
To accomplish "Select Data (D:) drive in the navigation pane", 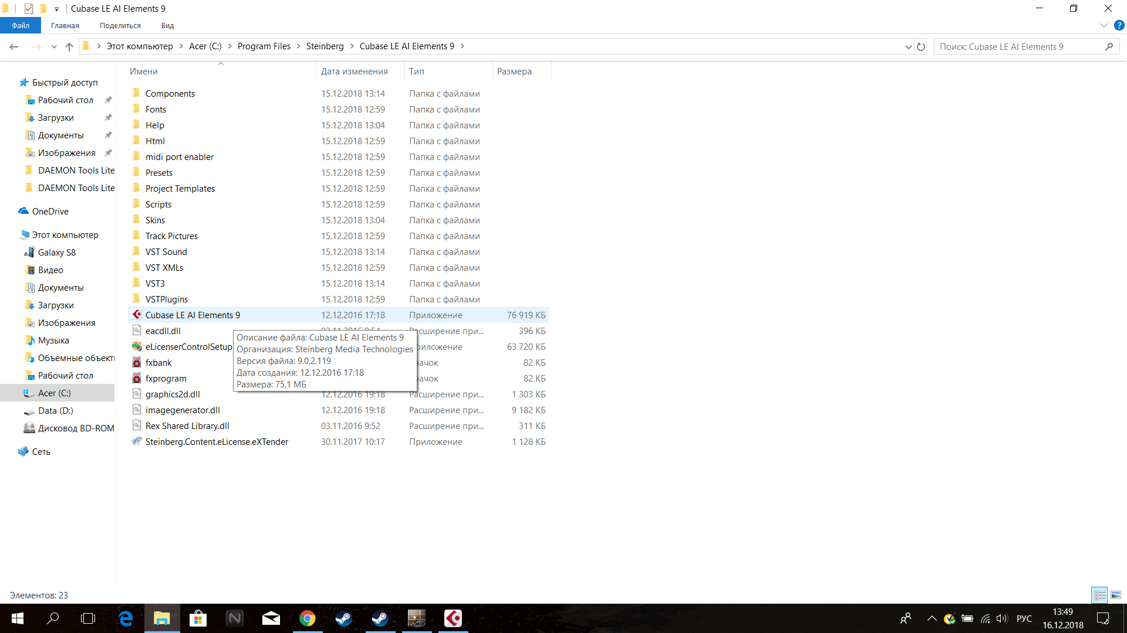I will (x=55, y=410).
